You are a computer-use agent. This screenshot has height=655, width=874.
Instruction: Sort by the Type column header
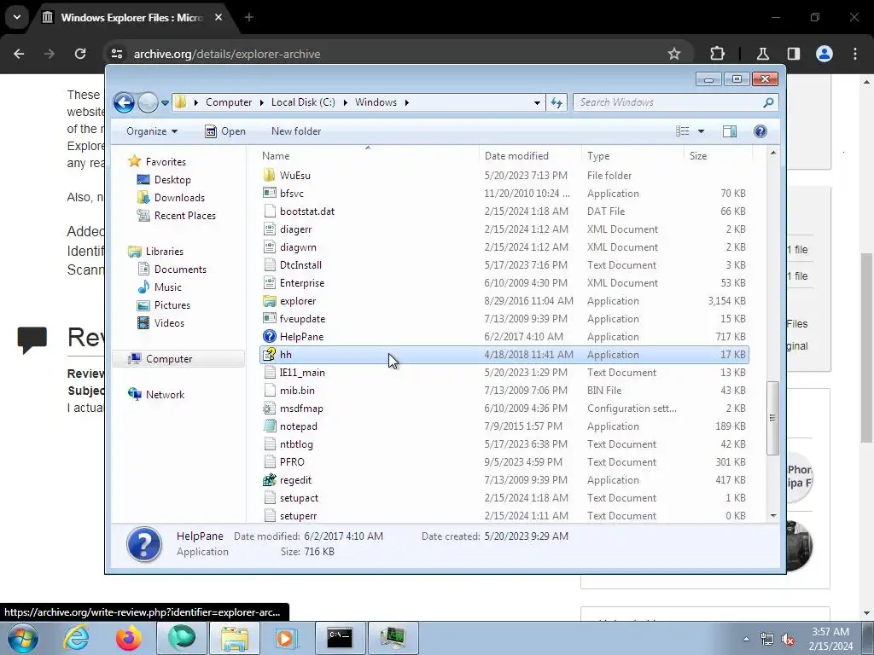coord(632,156)
